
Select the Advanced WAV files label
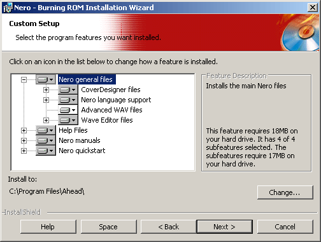tap(111, 110)
